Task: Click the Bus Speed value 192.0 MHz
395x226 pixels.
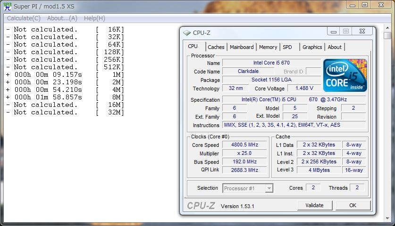Action: tap(244, 161)
